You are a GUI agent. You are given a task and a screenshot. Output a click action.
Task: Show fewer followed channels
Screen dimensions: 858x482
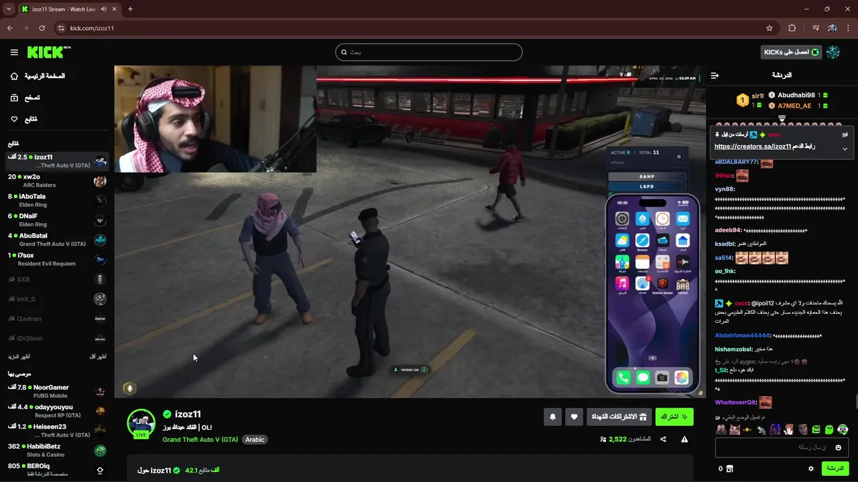coord(98,357)
